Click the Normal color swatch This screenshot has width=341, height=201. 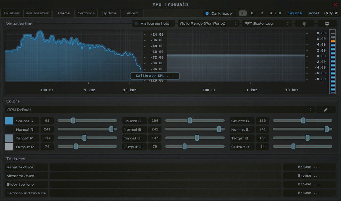[x=9, y=129]
